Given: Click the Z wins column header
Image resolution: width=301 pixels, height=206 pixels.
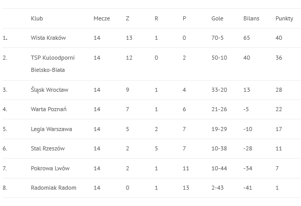Looking at the screenshot, I should 128,18.
